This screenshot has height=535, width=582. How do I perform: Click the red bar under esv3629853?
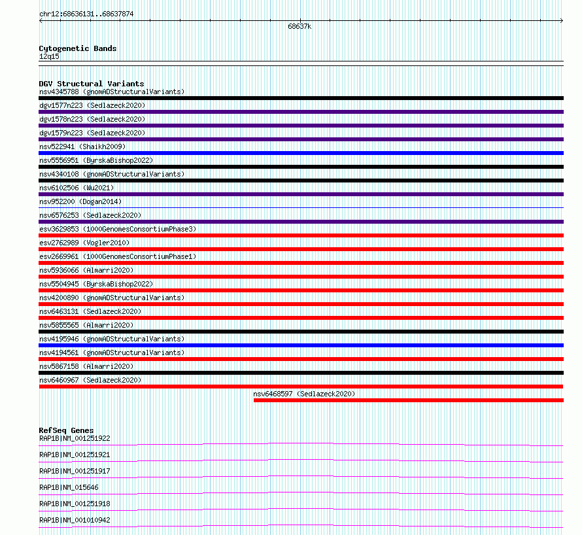[x=301, y=235]
